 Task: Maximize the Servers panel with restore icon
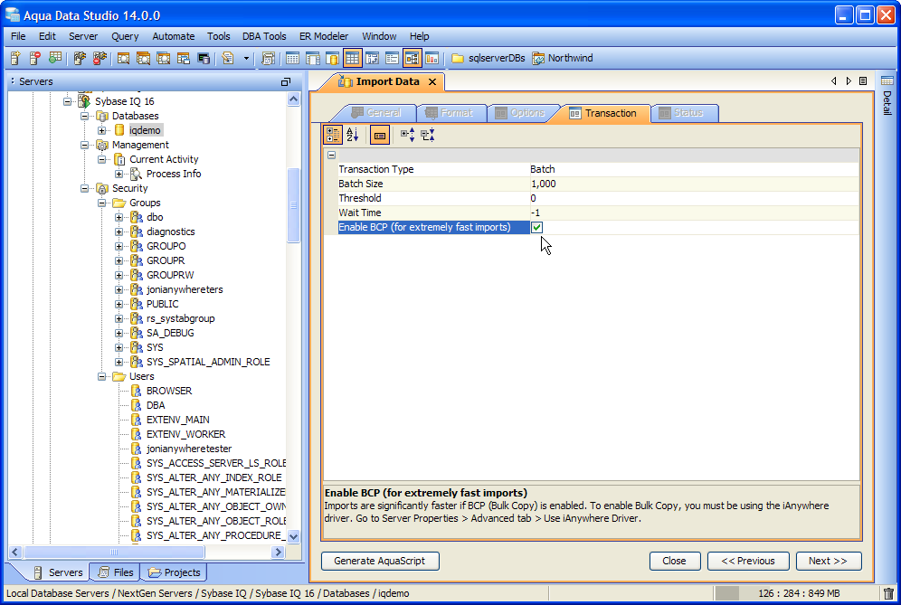coord(286,82)
